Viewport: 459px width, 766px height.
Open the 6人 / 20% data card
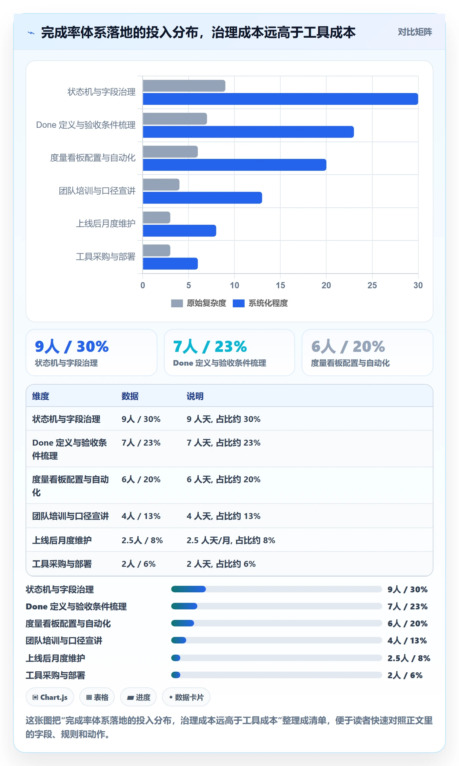click(368, 353)
